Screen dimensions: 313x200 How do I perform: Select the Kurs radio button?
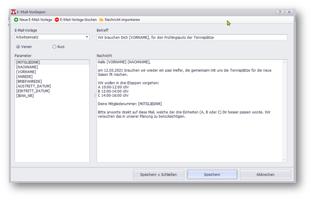point(54,47)
